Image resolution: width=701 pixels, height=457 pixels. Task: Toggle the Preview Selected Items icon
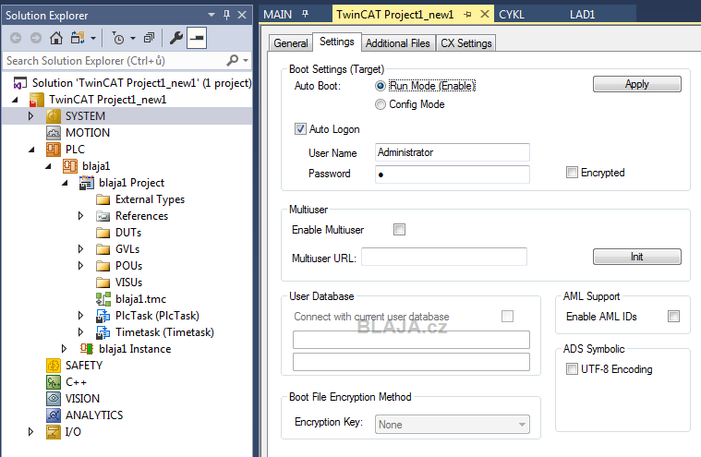click(197, 38)
